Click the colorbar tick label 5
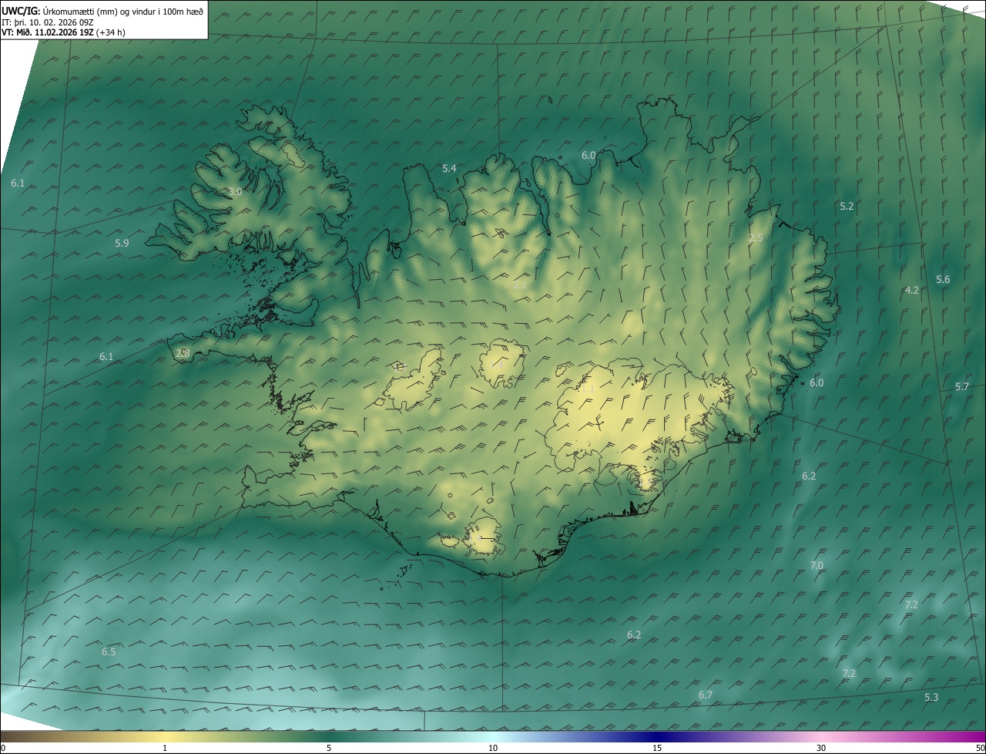The image size is (986, 754). pos(329,748)
